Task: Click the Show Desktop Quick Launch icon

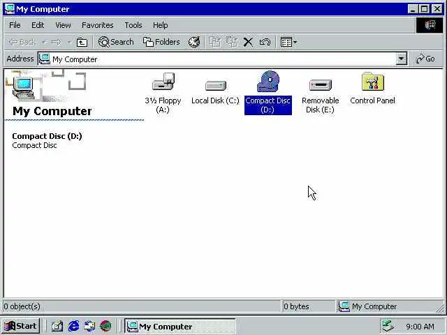Action: [57, 326]
